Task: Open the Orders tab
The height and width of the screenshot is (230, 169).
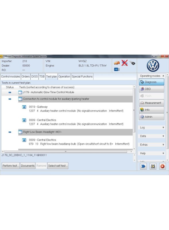Action: tap(26, 76)
